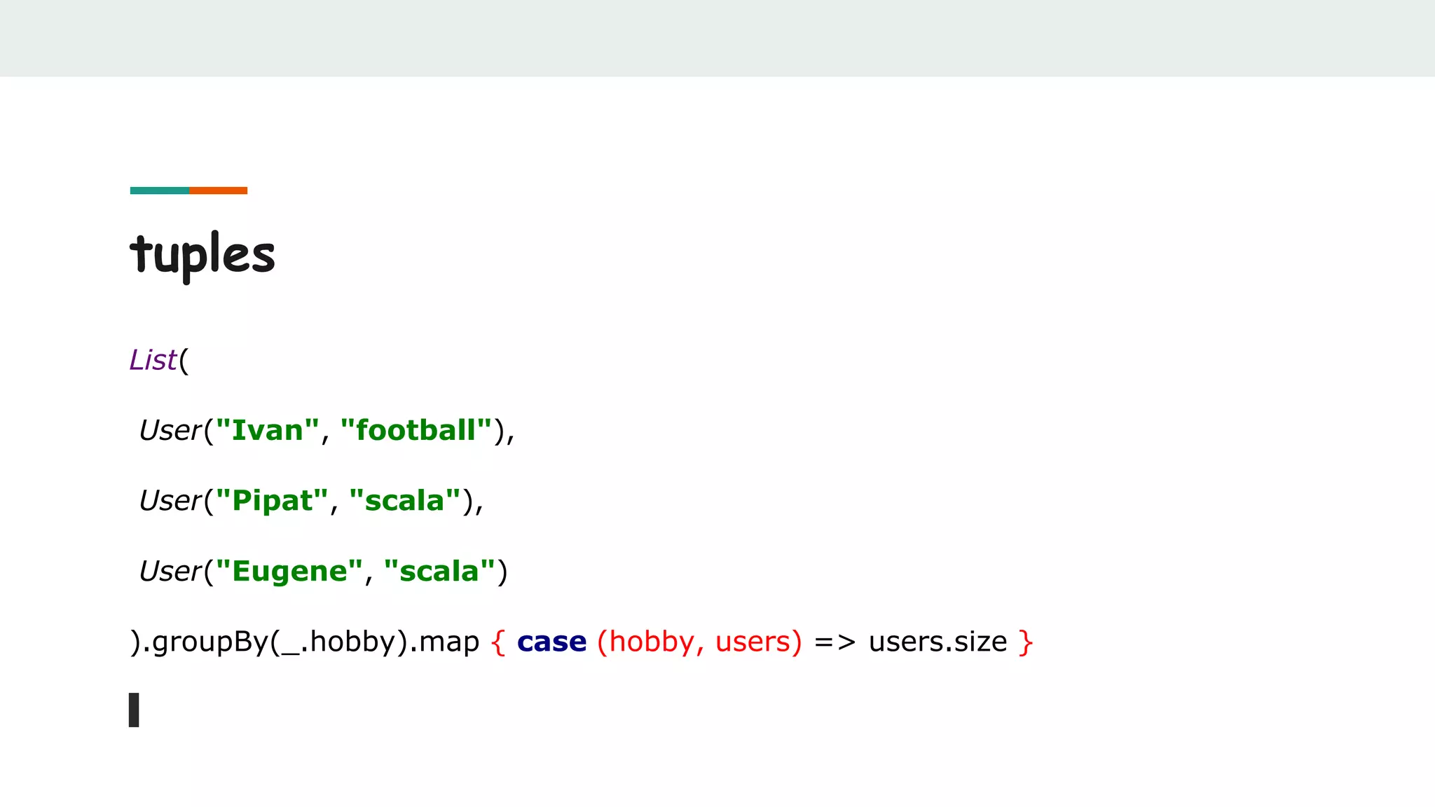Click the black text cursor block

(x=134, y=710)
